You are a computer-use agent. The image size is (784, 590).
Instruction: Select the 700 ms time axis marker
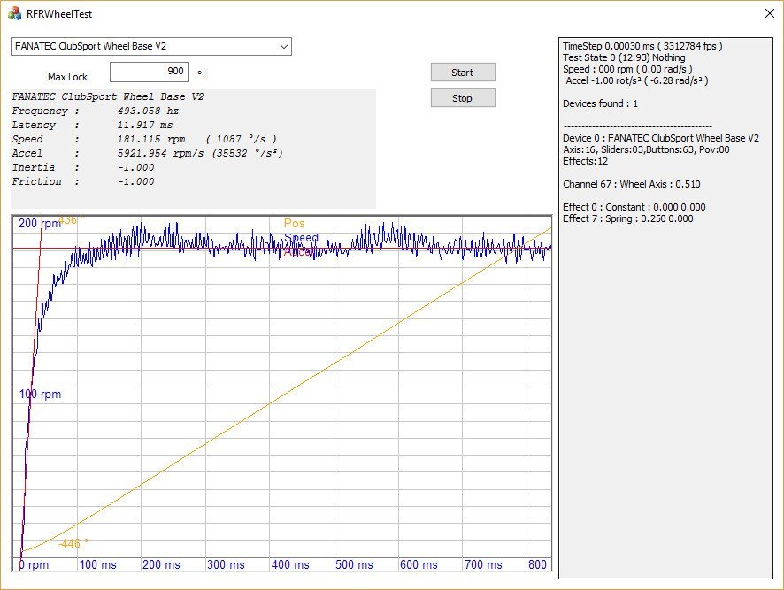tap(482, 564)
